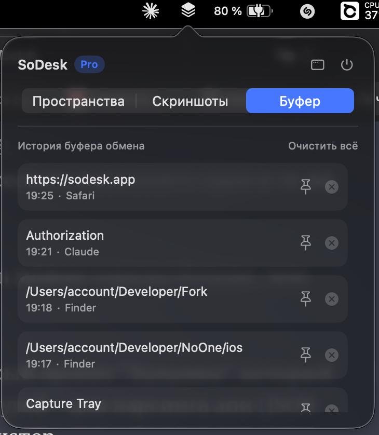The width and height of the screenshot is (379, 435).
Task: Remove the https://sodesk.app clipboard entry
Action: (332, 187)
